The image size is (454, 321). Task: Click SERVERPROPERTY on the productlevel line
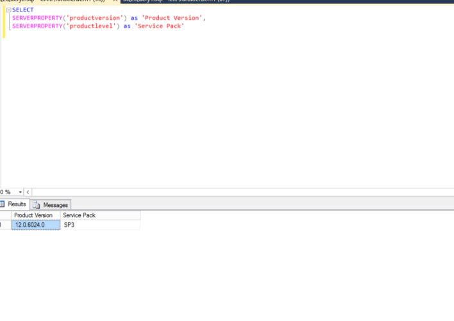pyautogui.click(x=37, y=26)
